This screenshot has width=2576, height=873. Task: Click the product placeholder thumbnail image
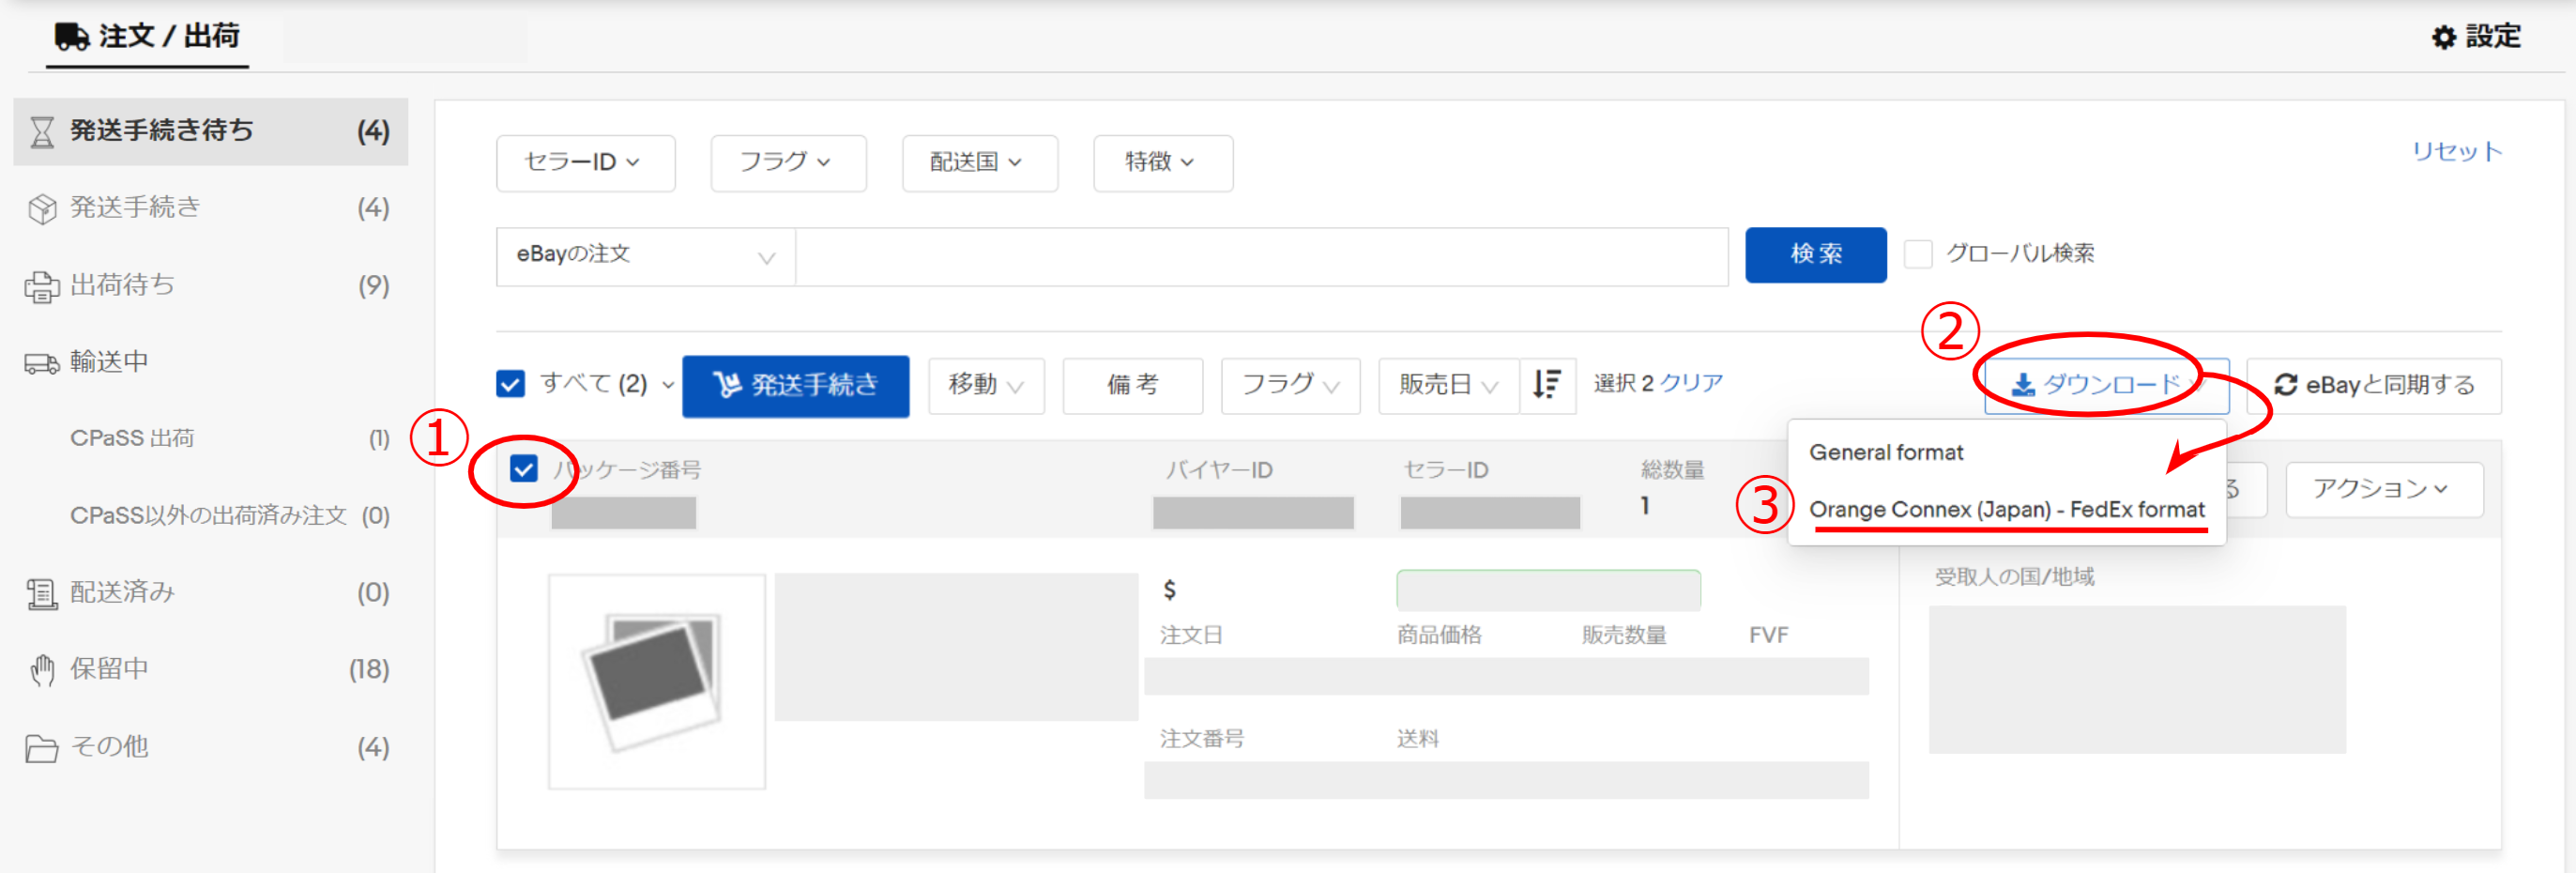656,681
